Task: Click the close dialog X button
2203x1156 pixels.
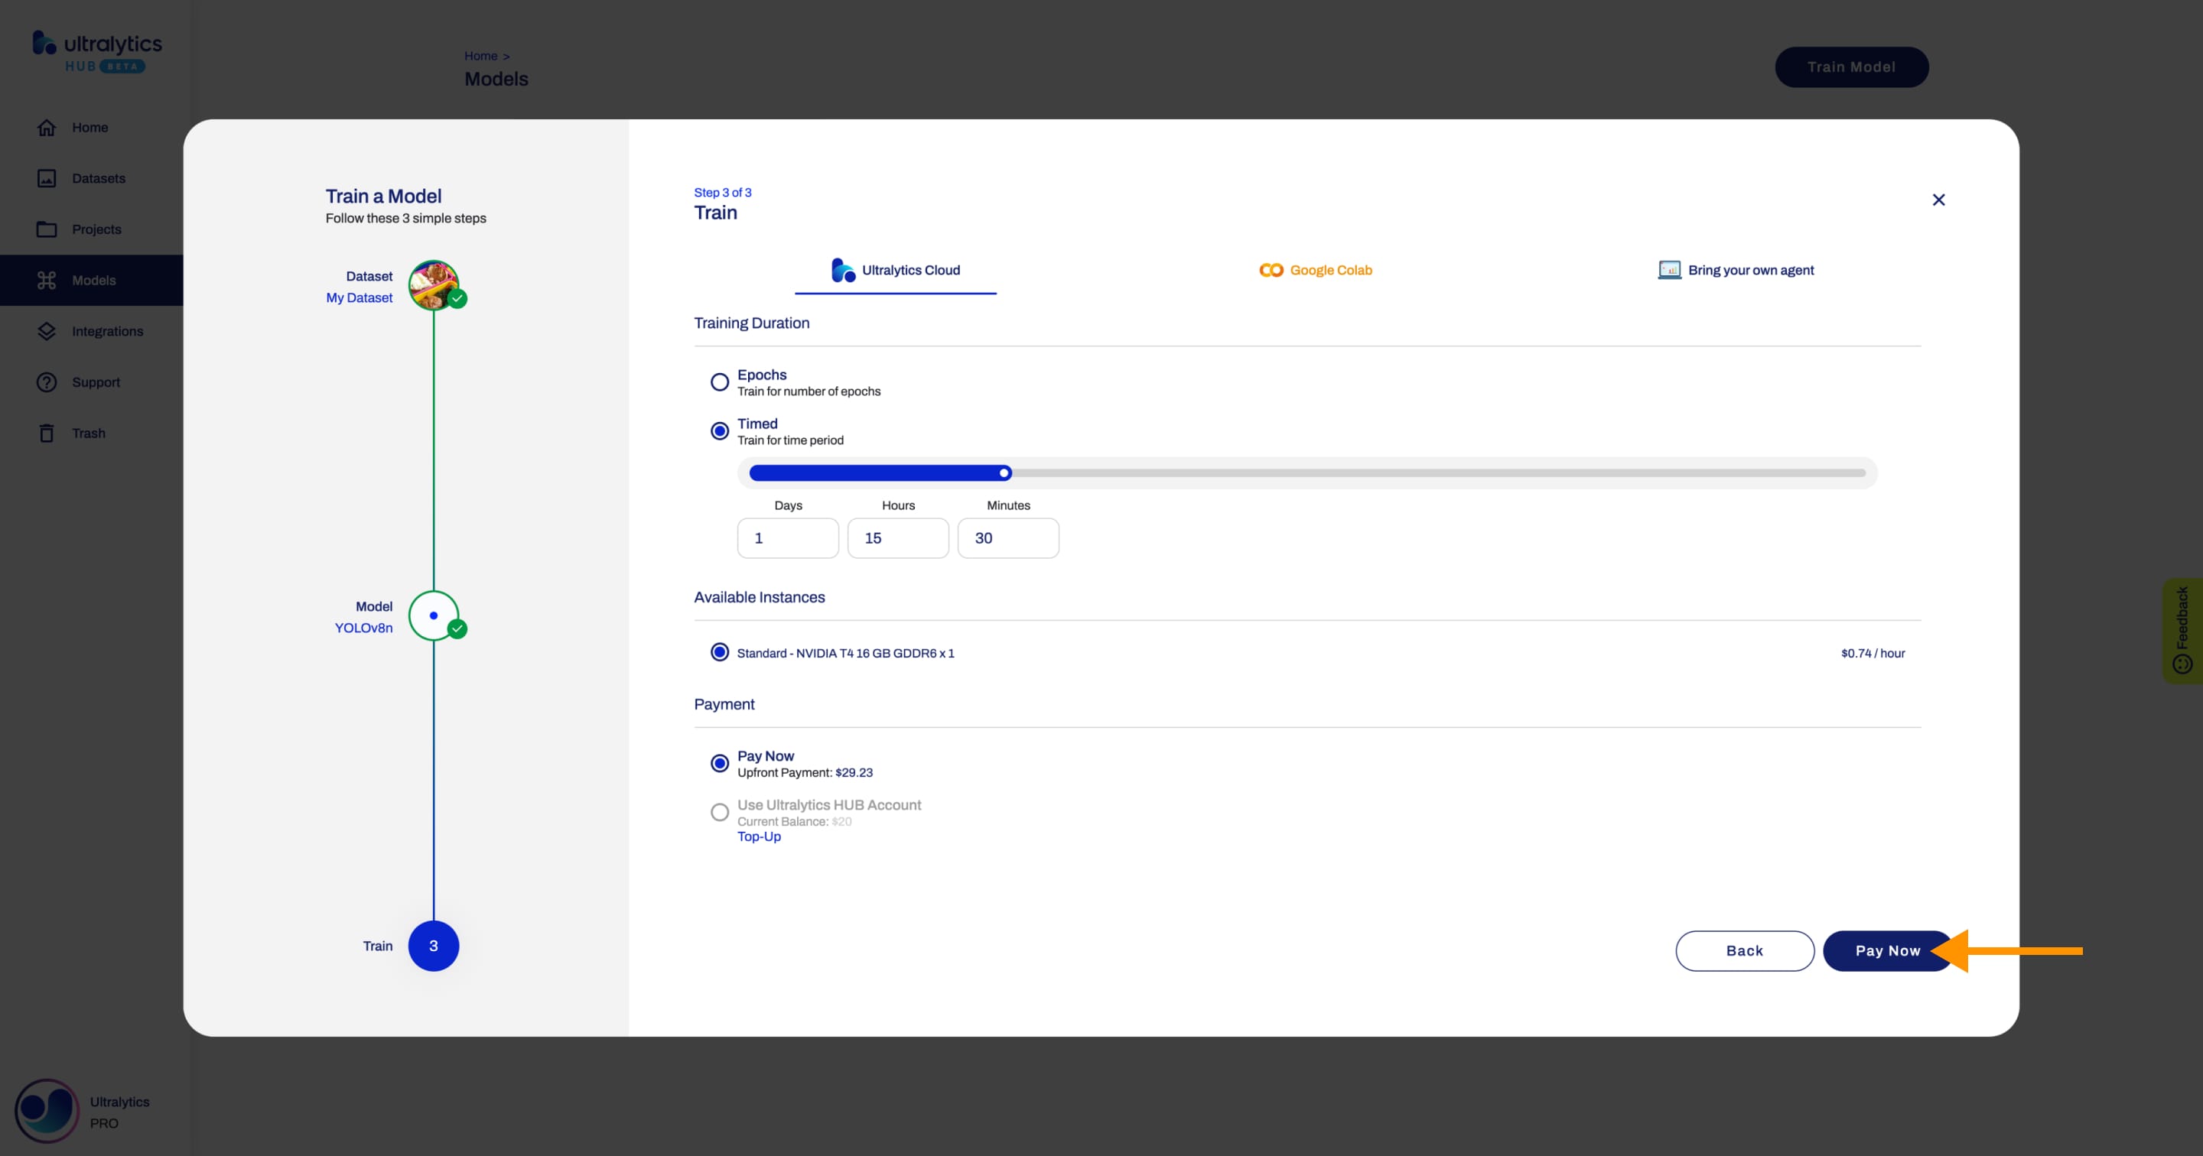Action: pos(1938,200)
